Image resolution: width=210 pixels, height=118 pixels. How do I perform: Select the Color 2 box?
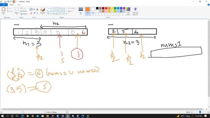point(93,11)
